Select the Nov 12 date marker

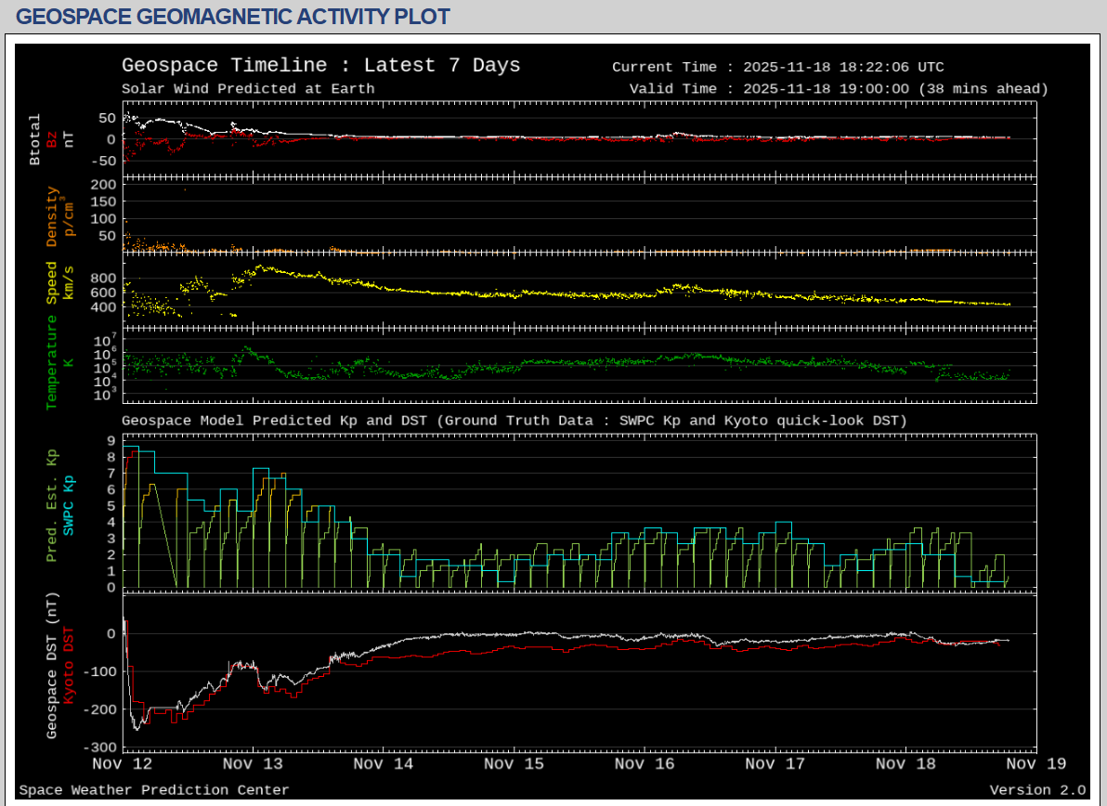pos(123,763)
